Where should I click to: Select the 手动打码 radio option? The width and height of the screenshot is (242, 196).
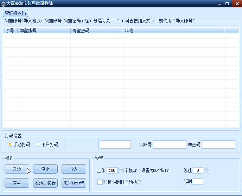click(x=19, y=144)
